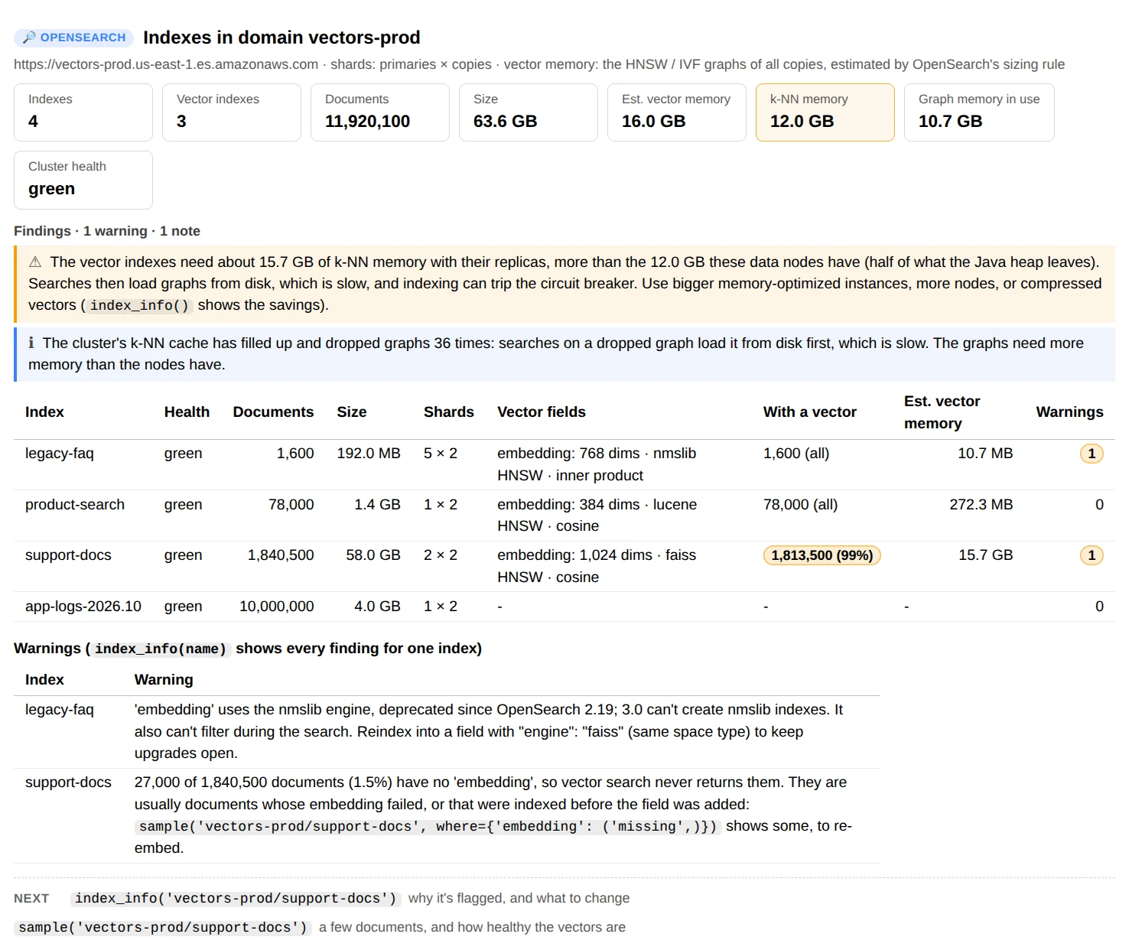Image resolution: width=1129 pixels, height=950 pixels.
Task: Click the warning triangle icon in findings
Action: [35, 262]
